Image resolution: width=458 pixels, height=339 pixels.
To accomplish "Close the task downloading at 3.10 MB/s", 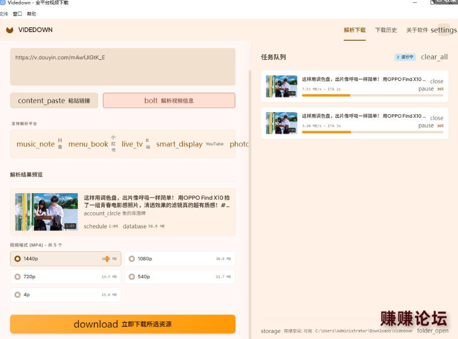I will coord(437,118).
